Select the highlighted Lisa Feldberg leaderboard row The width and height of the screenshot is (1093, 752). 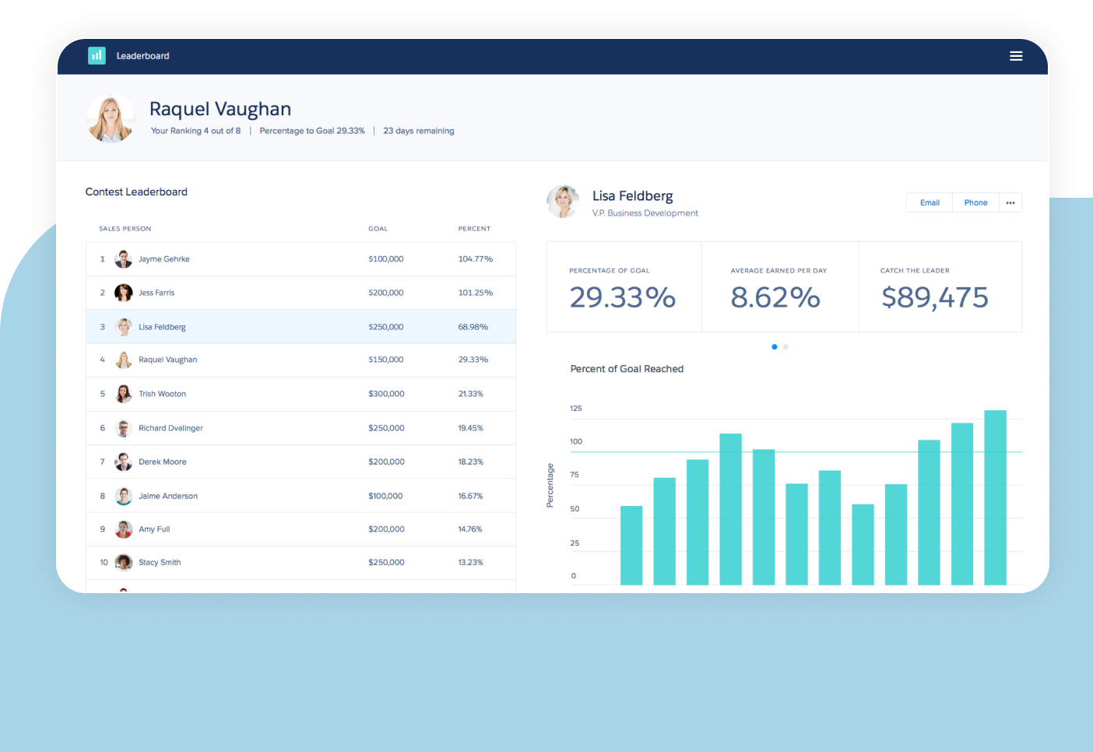[300, 326]
